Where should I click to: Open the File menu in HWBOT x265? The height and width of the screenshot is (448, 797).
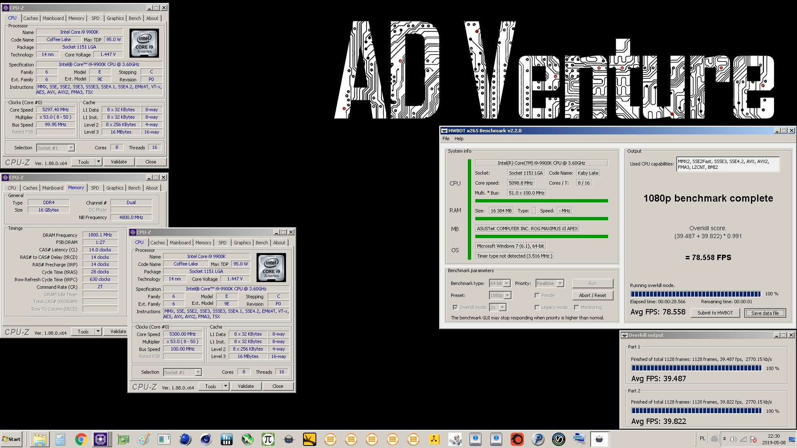(x=446, y=139)
